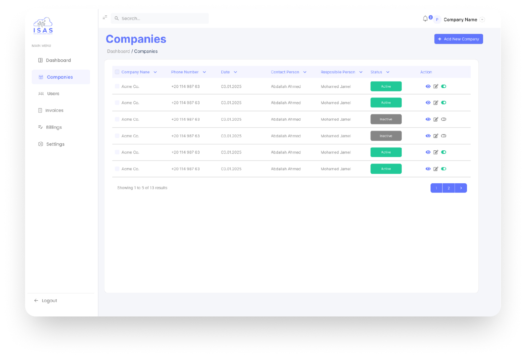
Task: Open the Phone Number column sort dropdown
Action: click(x=204, y=72)
